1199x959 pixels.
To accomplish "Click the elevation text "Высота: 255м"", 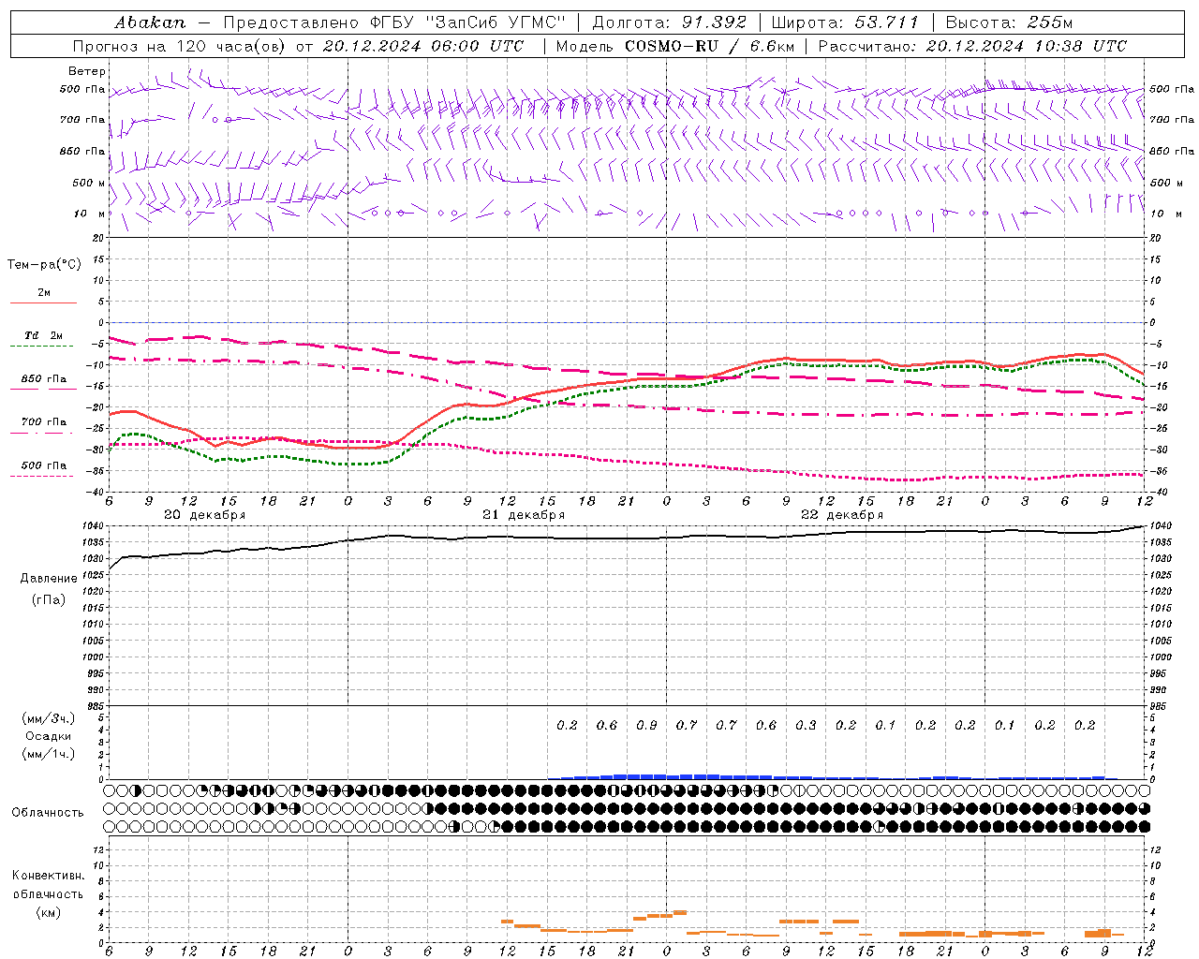I will click(1009, 22).
